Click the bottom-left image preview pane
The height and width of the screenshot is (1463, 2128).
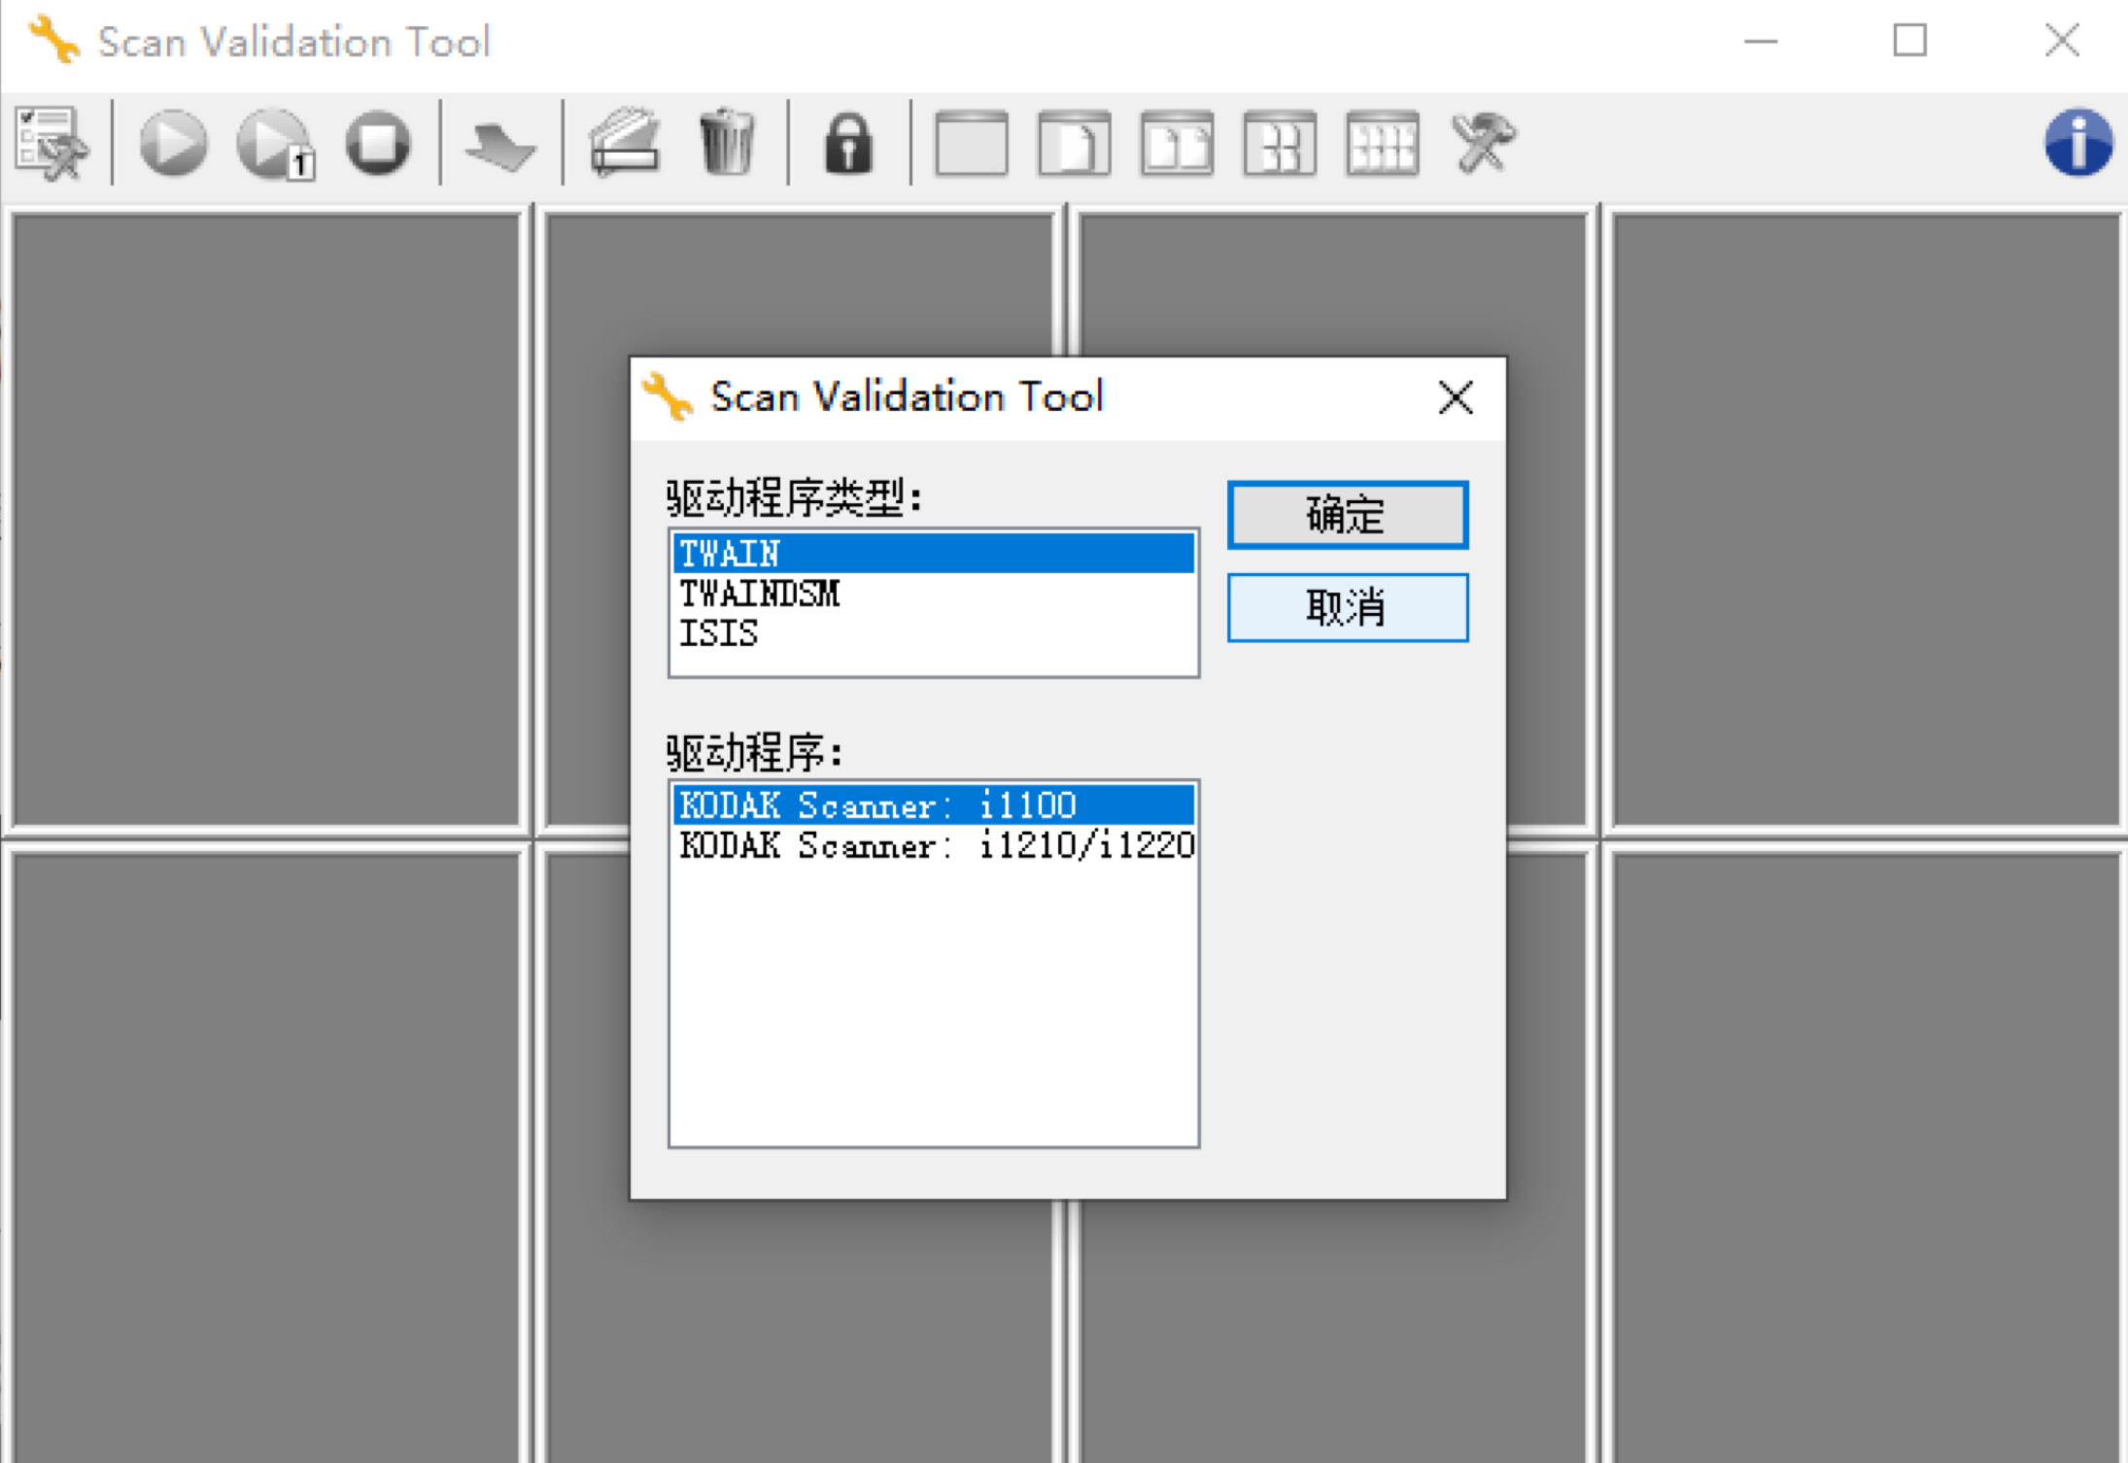(266, 1158)
